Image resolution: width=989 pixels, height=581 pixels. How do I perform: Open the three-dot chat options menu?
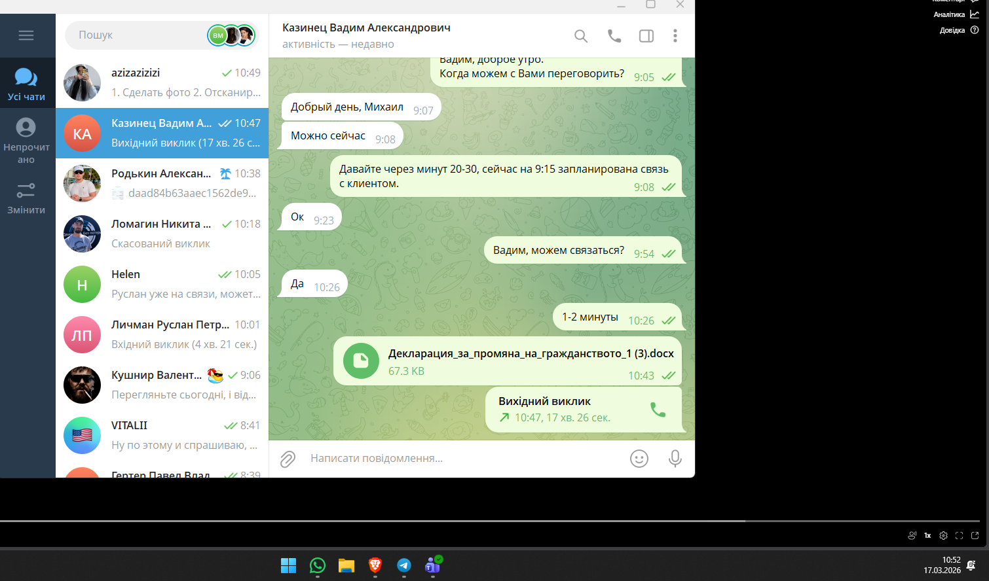point(675,36)
